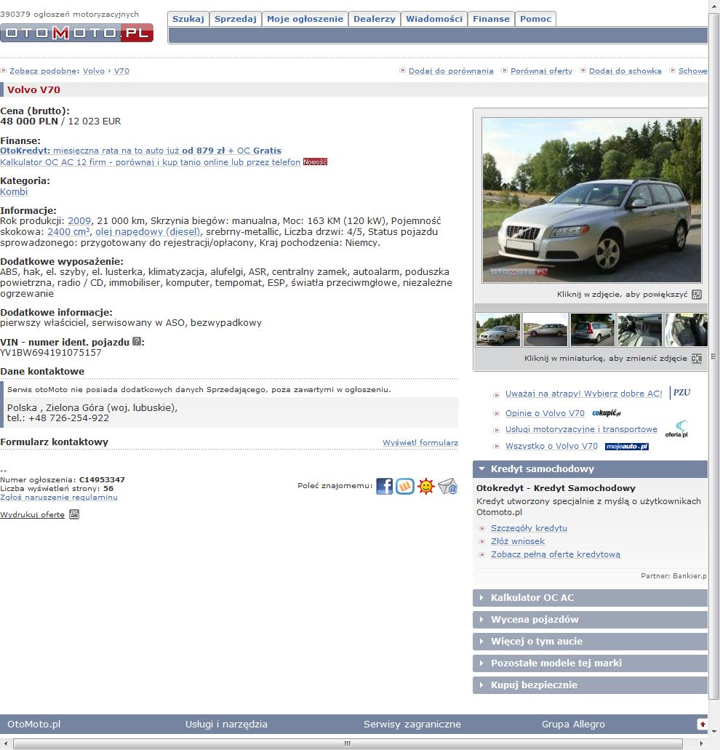Click the vertical scrollbar down arrow
Viewport: 720px width, 750px height.
[x=713, y=731]
